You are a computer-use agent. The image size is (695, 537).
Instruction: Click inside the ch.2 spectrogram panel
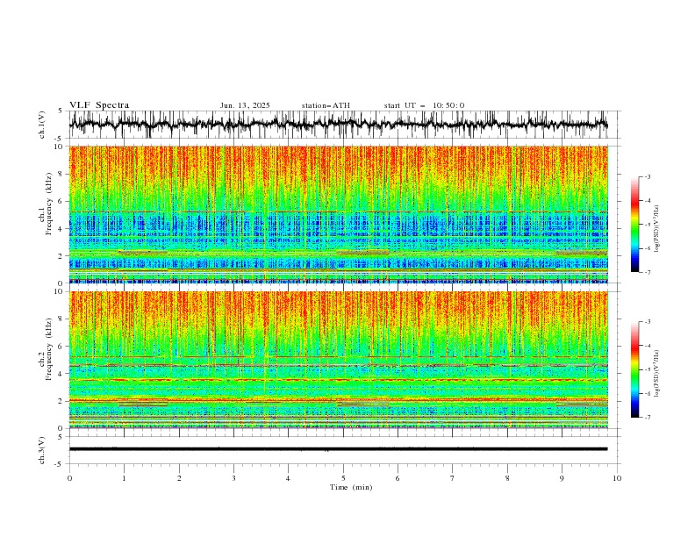(x=339, y=360)
